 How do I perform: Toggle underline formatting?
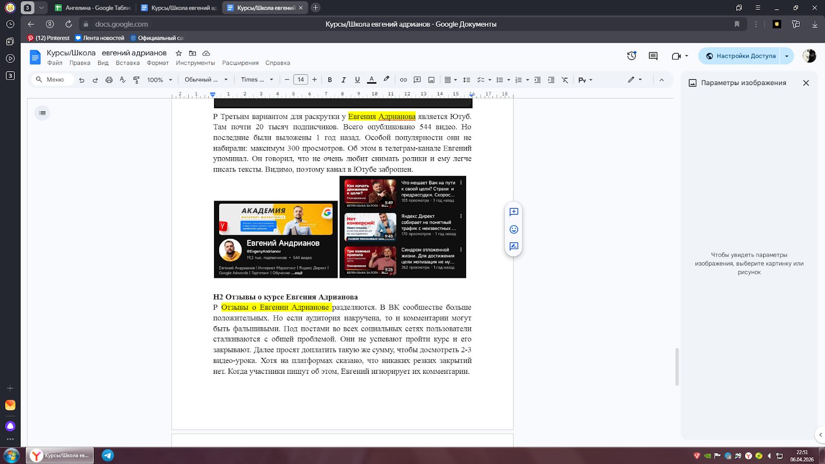click(x=357, y=80)
